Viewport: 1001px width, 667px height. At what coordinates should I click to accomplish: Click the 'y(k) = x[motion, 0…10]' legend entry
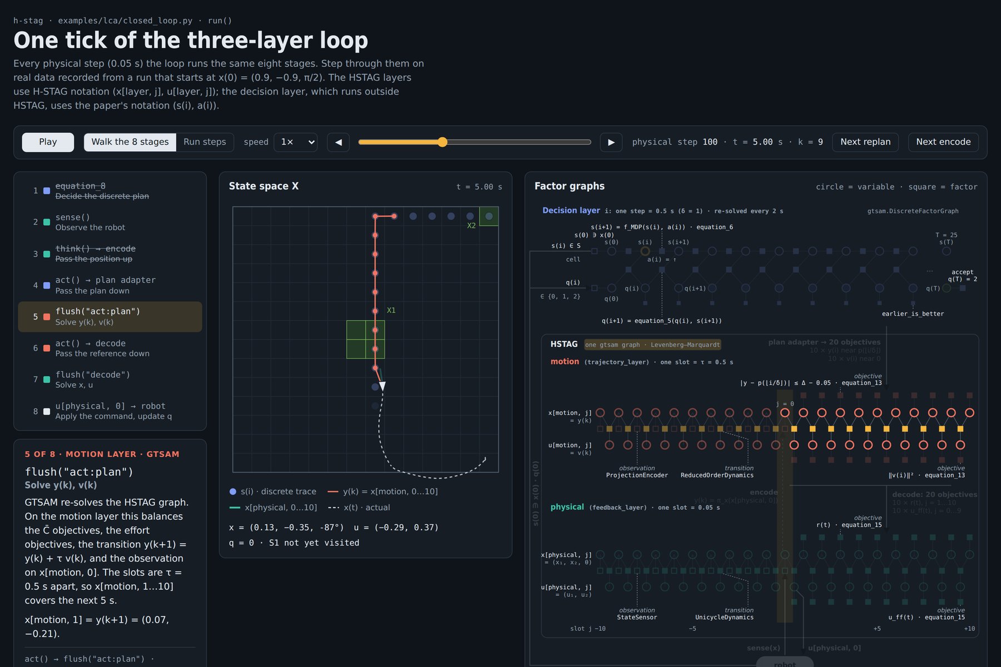(383, 492)
